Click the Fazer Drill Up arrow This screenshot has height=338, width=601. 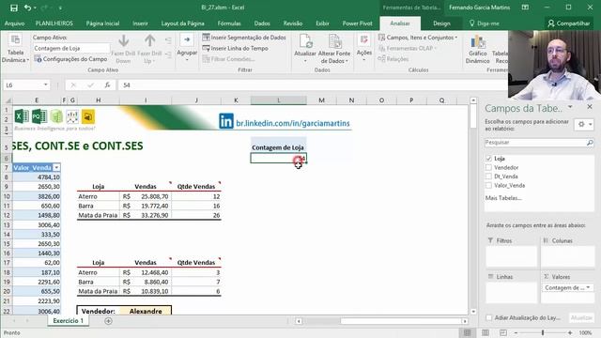(150, 41)
